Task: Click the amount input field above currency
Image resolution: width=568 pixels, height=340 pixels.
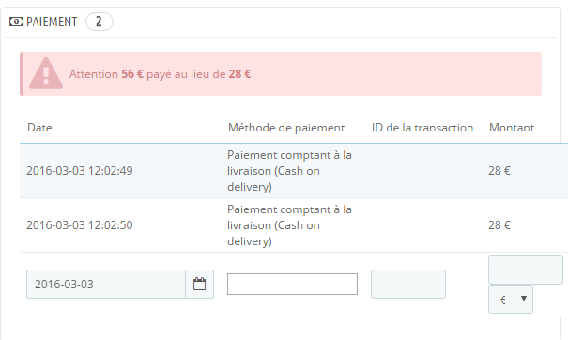Action: (526, 270)
